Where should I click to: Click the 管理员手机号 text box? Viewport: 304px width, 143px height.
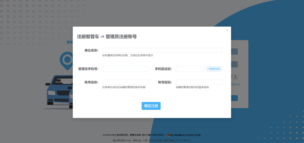click(125, 69)
